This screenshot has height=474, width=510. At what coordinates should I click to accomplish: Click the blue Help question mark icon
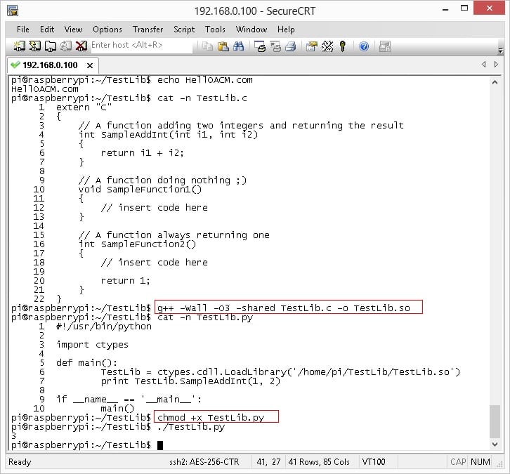click(364, 46)
